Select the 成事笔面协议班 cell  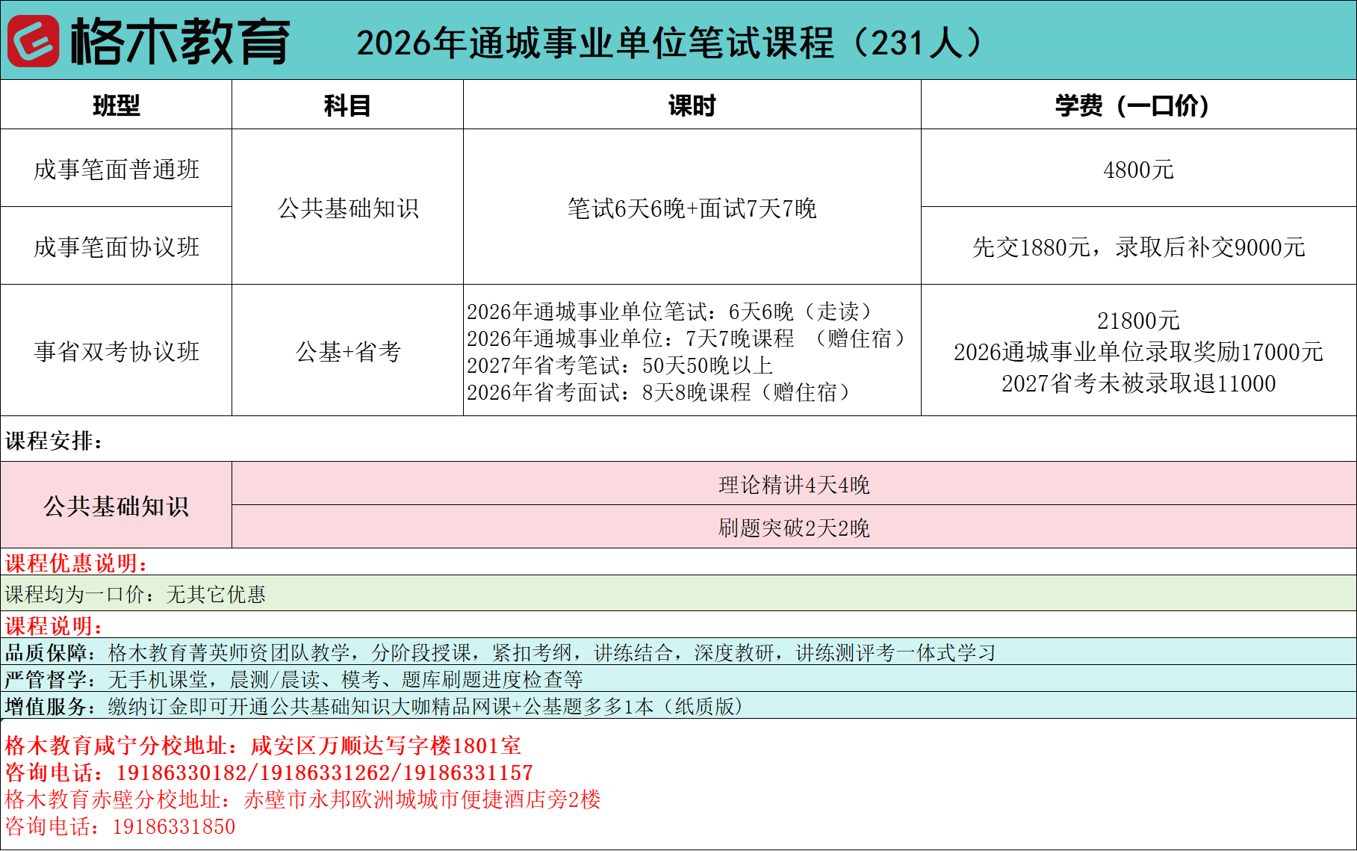[116, 247]
